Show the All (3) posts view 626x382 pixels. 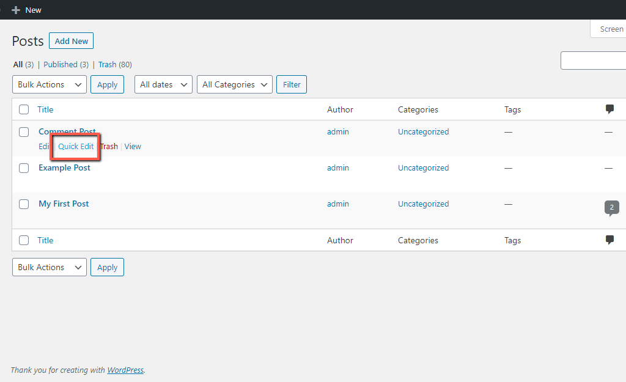[24, 65]
